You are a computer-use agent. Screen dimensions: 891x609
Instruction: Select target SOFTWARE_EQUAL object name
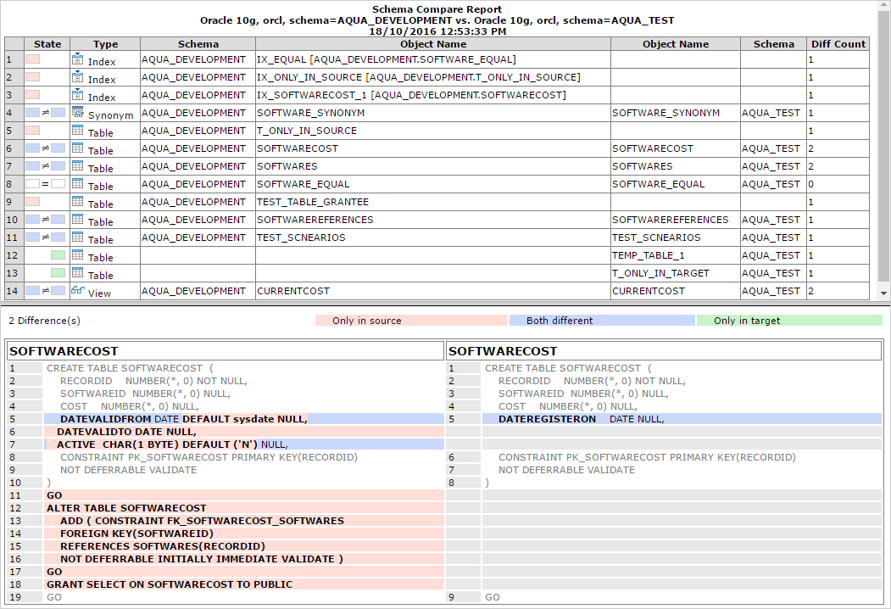pyautogui.click(x=676, y=184)
